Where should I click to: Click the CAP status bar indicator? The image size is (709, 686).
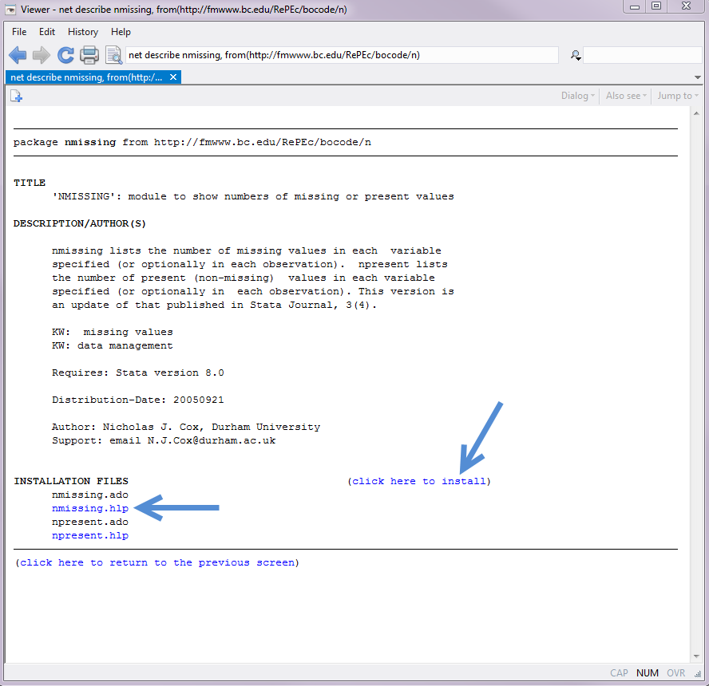tap(619, 673)
